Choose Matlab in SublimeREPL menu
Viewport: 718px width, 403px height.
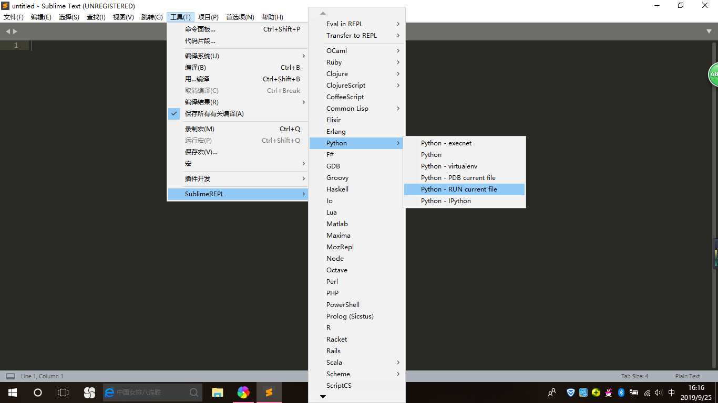click(x=356, y=224)
